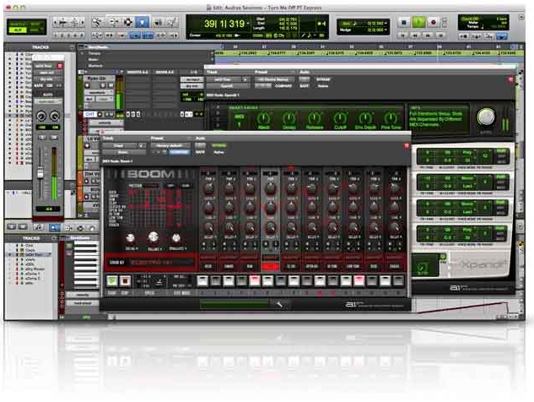Click the Boom Volume knob
This screenshot has width=534, height=402.
click(154, 237)
